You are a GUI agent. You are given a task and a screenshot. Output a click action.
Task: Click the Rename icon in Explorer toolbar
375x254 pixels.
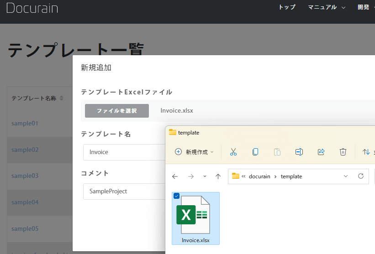pyautogui.click(x=299, y=152)
